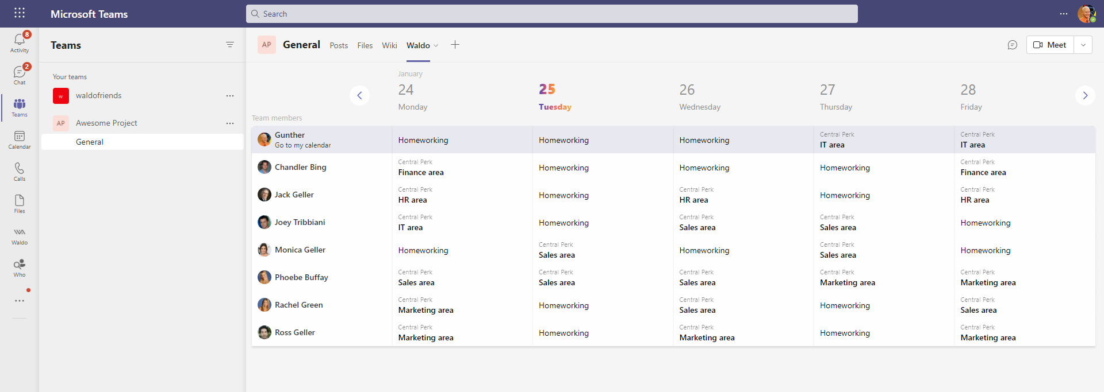Viewport: 1104px width, 392px height.
Task: Click Monica Geller's avatar
Action: (x=264, y=250)
